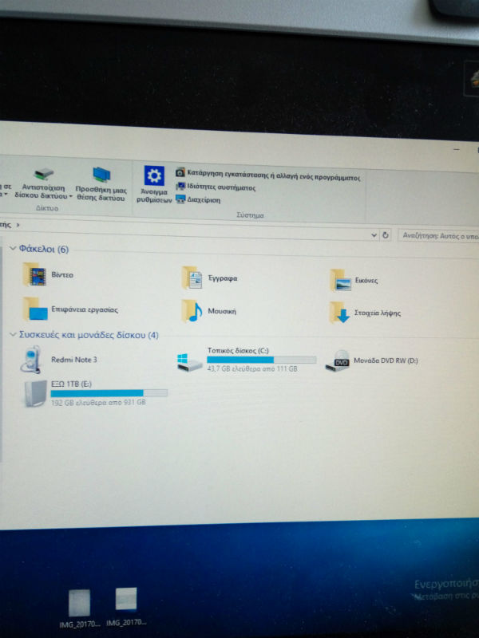Click the Κατάργηση εγκατάστασης program icon
The width and height of the screenshot is (479, 638).
point(180,172)
